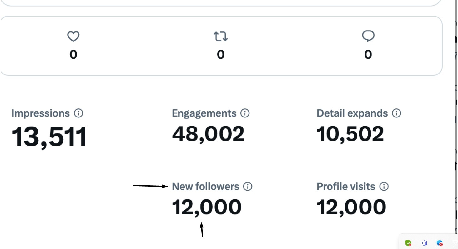Click the reply speech bubble icon
458x249 pixels.
click(368, 36)
